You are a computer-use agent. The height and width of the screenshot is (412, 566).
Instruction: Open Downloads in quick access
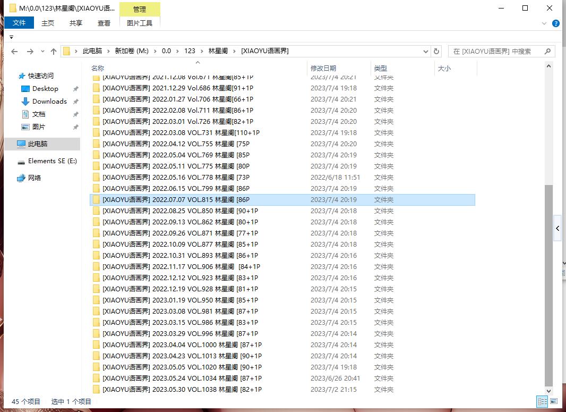tap(49, 102)
